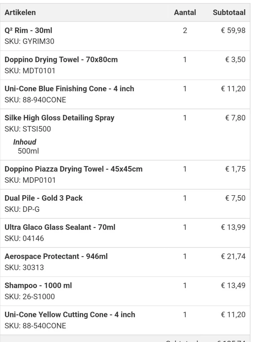
Task: Open the Shampoo - 1000 ml item
Action: [38, 285]
